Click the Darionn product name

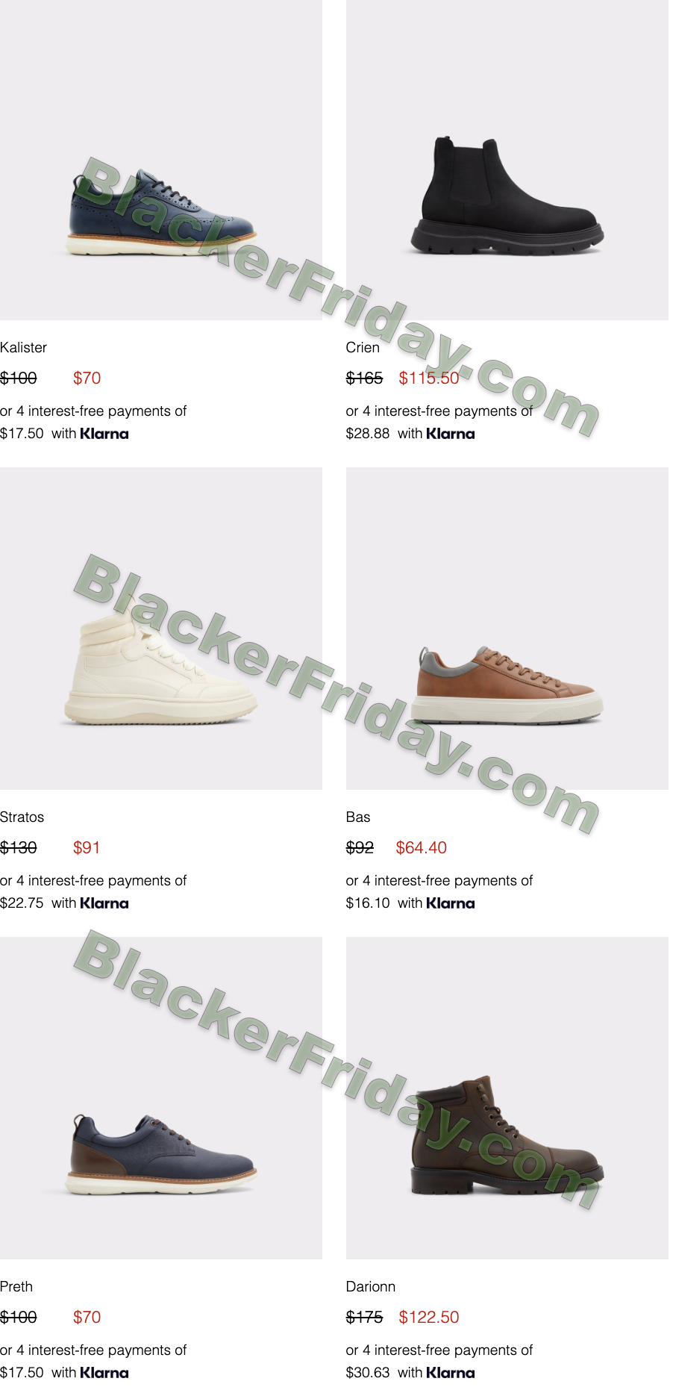pyautogui.click(x=371, y=1287)
